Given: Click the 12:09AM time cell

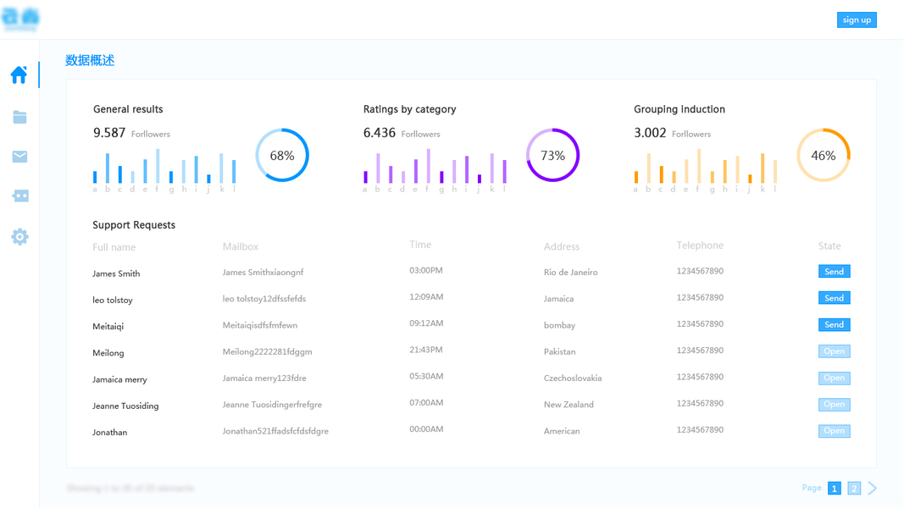Looking at the screenshot, I should pyautogui.click(x=426, y=297).
